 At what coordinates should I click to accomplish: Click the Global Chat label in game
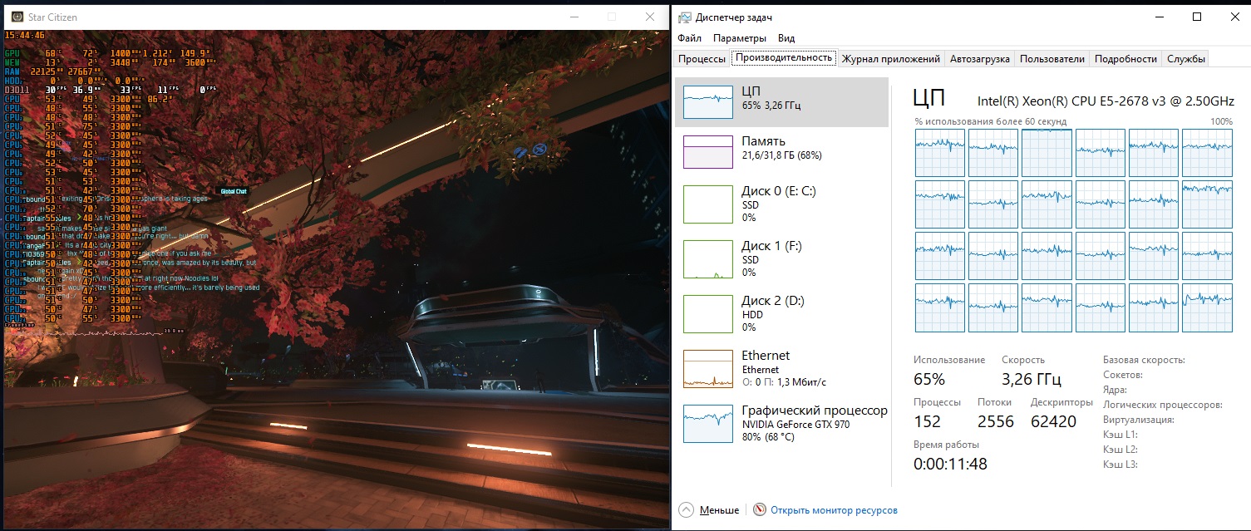(234, 191)
